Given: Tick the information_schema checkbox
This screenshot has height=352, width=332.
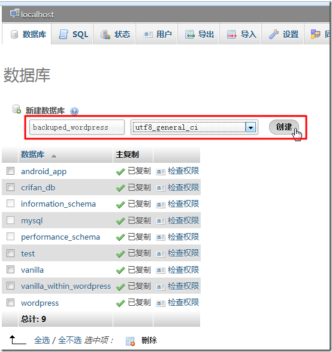Looking at the screenshot, I should 11,204.
